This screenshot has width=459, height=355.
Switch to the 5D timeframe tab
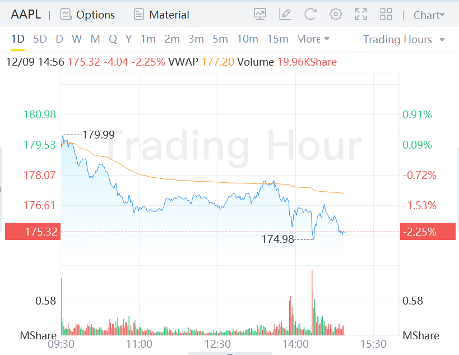[x=40, y=39]
